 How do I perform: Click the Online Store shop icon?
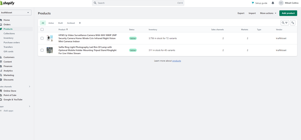pyautogui.click(x=1, y=91)
